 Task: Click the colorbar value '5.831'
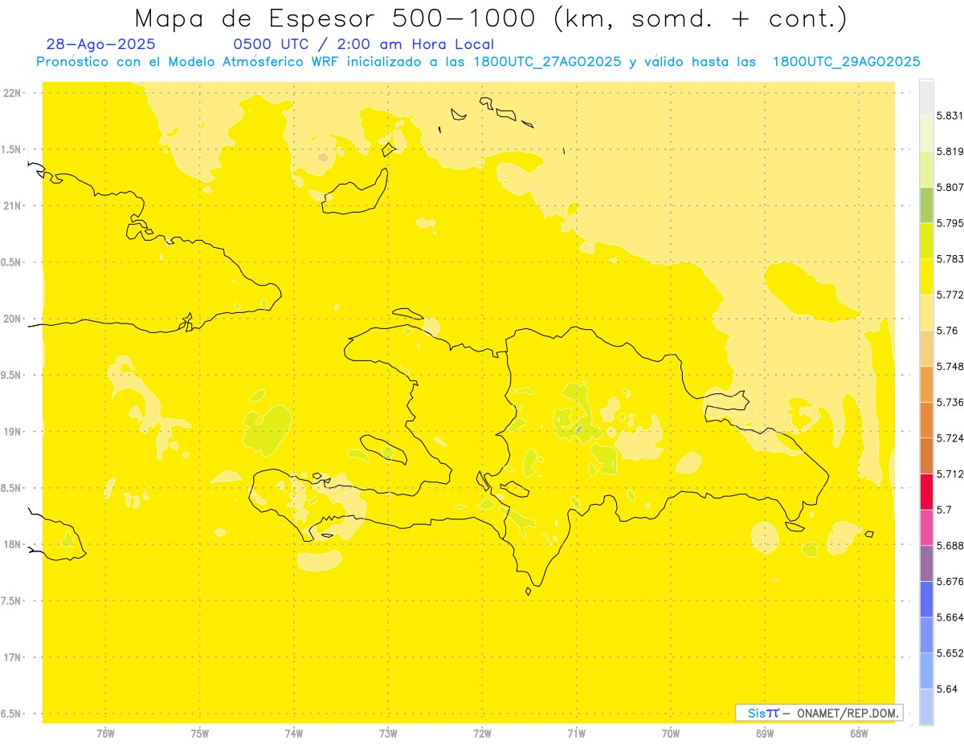pyautogui.click(x=950, y=116)
